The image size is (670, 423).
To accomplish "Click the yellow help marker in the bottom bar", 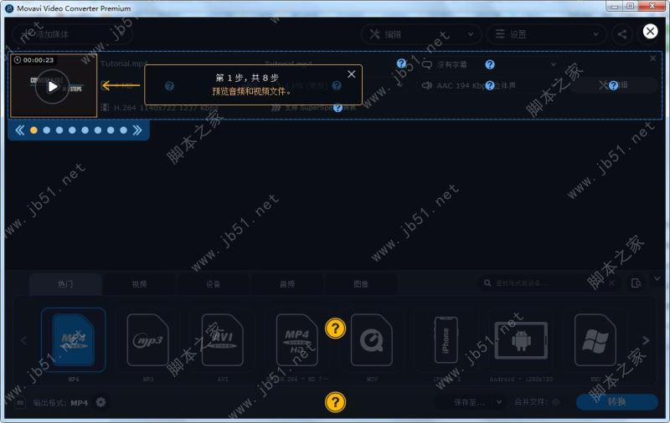I will [336, 402].
